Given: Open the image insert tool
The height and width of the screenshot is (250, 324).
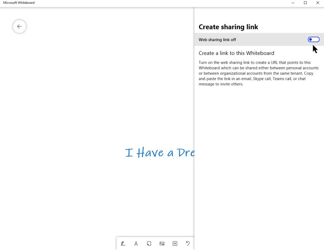Looking at the screenshot, I should pyautogui.click(x=162, y=243).
